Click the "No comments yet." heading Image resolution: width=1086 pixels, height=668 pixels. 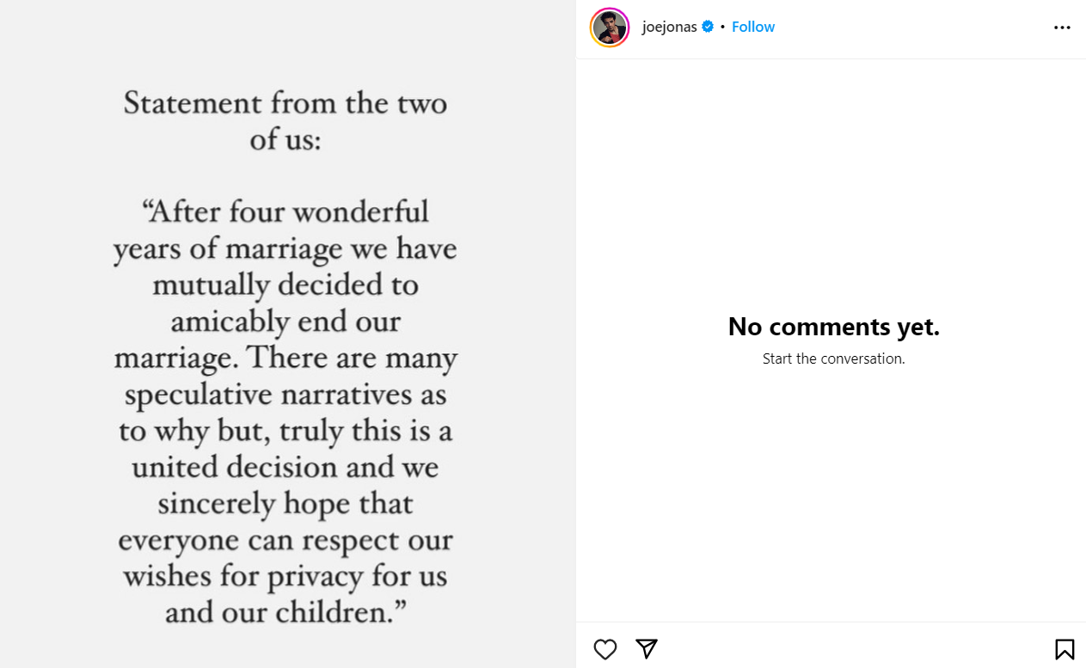833,327
